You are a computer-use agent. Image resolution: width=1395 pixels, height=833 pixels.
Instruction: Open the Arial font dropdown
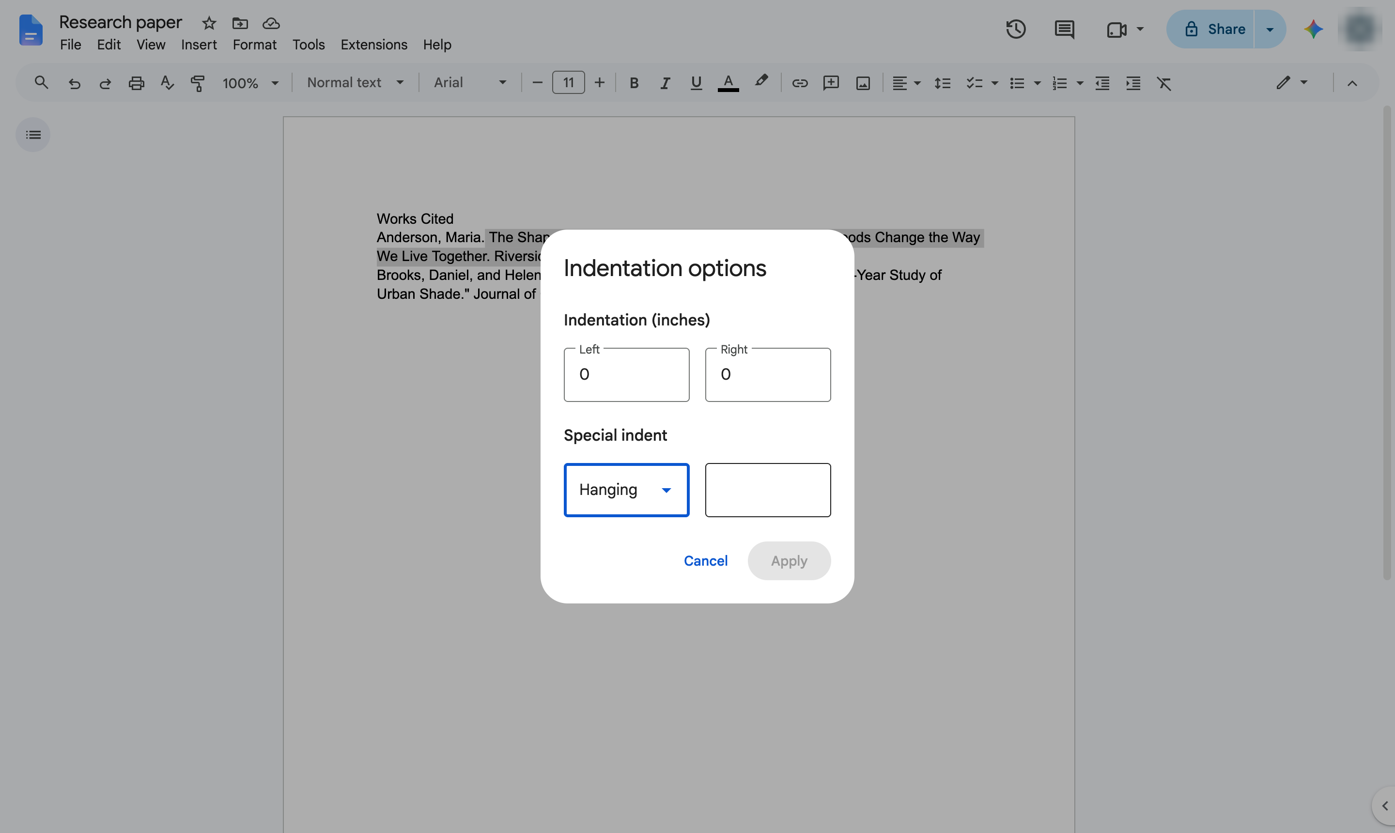coord(470,82)
